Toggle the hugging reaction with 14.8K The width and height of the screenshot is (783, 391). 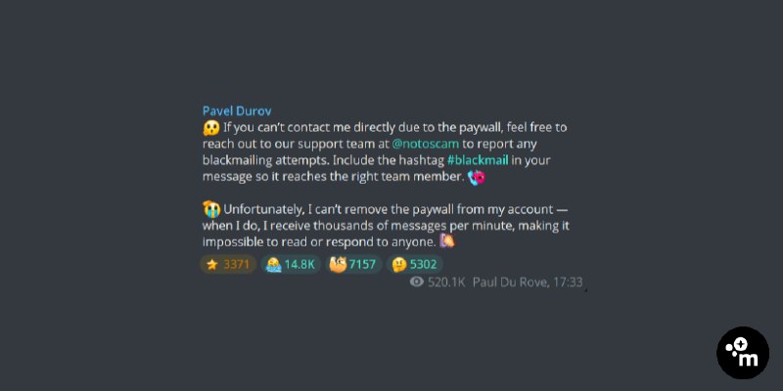point(291,264)
